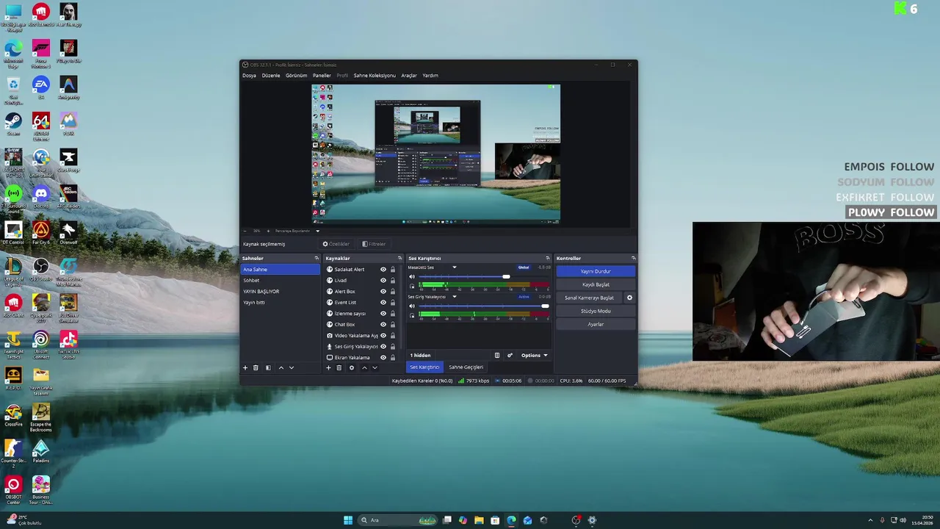Enable Stüdyo Modu

click(x=596, y=311)
